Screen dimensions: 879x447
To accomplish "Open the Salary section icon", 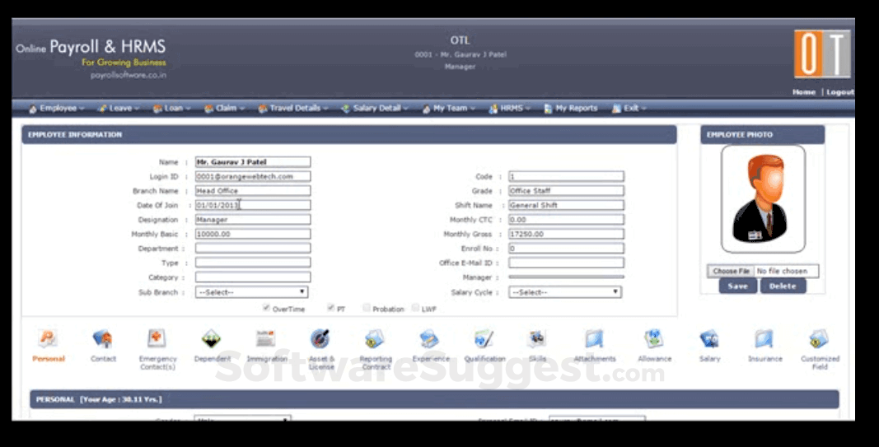I will [x=709, y=339].
